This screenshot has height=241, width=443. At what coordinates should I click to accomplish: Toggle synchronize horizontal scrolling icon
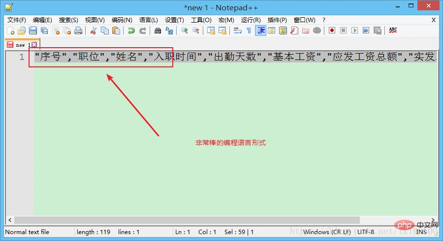tap(222, 30)
